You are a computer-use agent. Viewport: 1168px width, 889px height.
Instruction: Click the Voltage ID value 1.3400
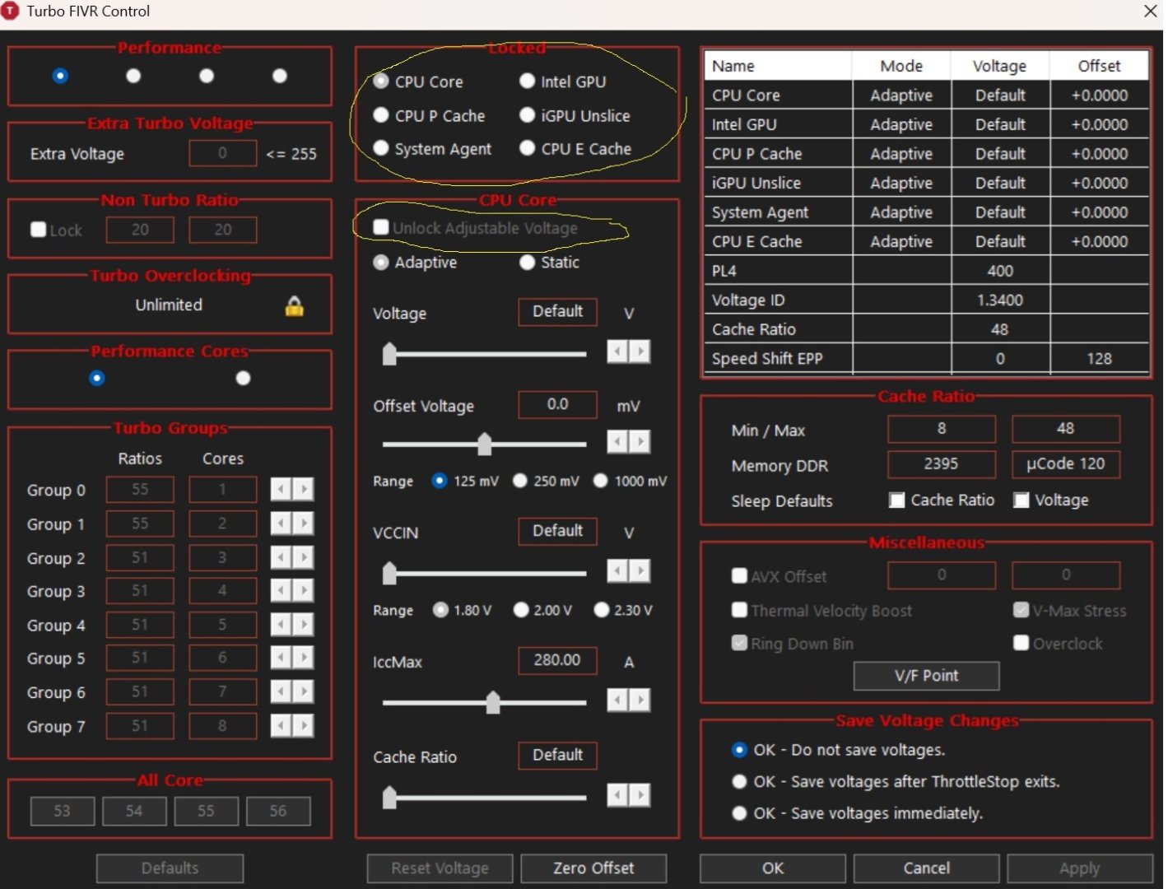[1000, 300]
